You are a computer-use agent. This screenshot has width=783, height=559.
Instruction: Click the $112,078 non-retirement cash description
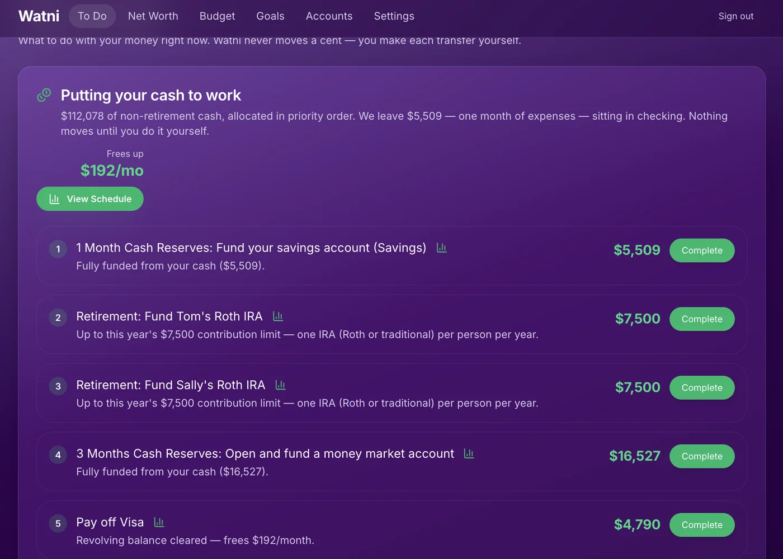click(394, 124)
